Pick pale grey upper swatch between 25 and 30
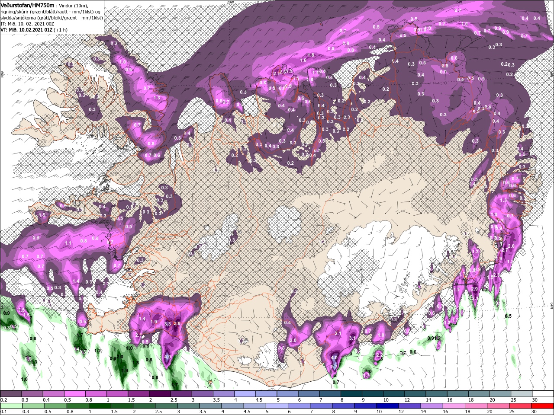The height and width of the screenshot is (415, 554). tap(521, 394)
